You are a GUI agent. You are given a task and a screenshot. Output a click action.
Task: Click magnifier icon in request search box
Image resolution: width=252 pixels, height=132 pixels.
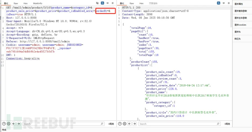coord(102,124)
